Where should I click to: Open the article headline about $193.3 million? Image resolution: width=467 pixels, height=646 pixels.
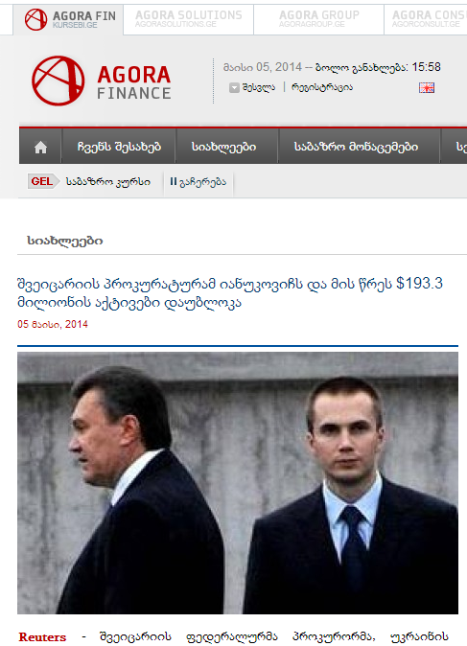(x=229, y=293)
